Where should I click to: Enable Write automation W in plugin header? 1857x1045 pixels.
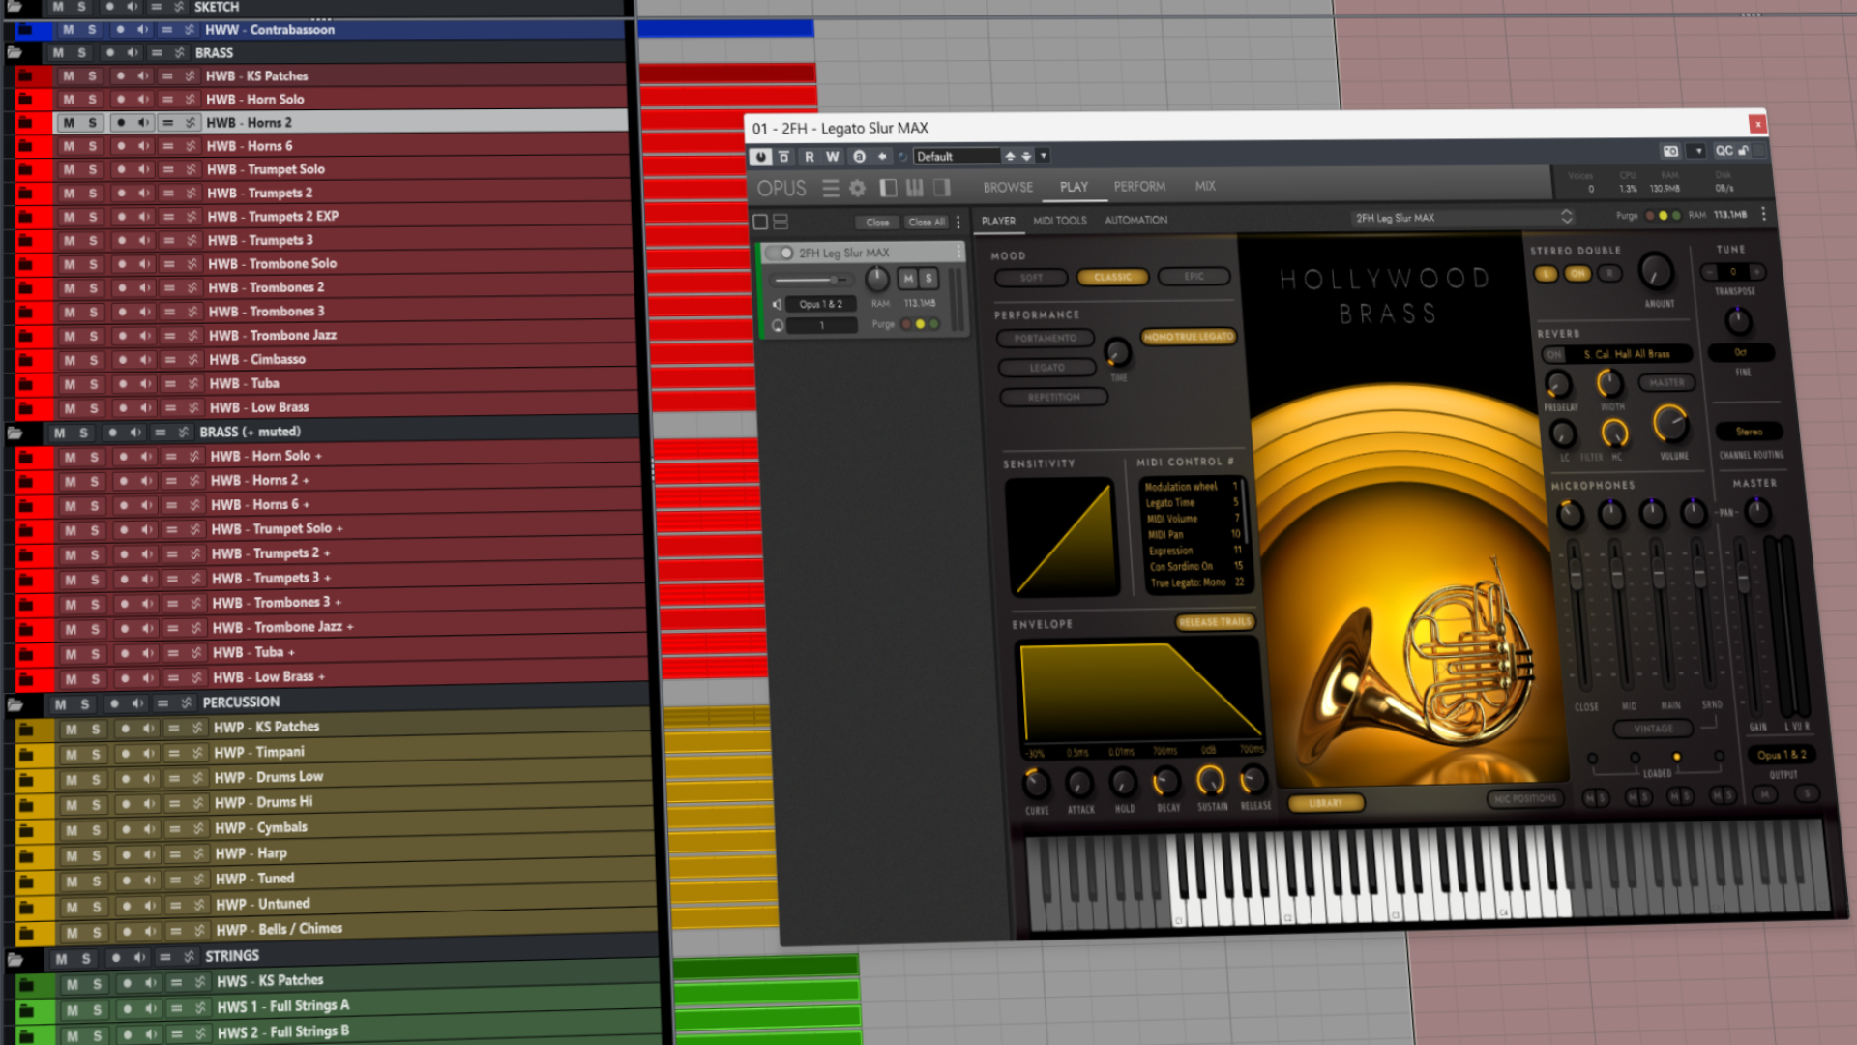[833, 157]
